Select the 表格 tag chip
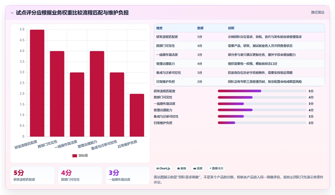The height and width of the screenshot is (195, 335). pyautogui.click(x=182, y=168)
